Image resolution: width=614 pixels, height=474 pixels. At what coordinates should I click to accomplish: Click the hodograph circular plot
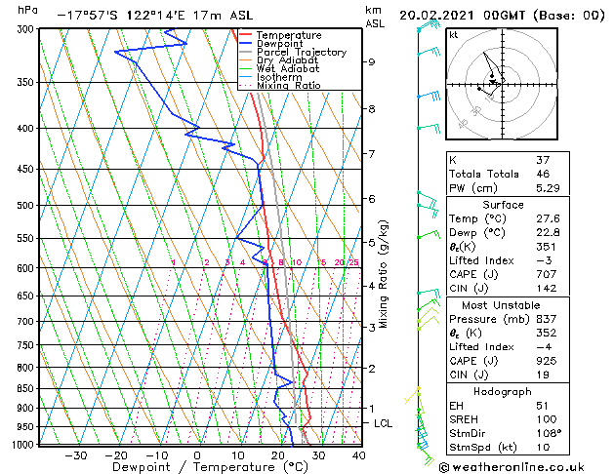[502, 84]
